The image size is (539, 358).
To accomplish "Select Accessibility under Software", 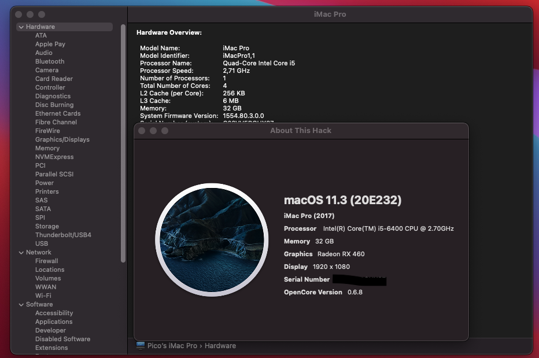I will tap(54, 313).
